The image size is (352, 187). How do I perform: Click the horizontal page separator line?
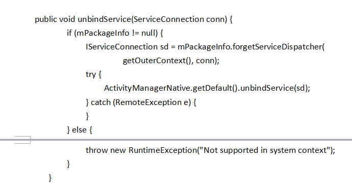coord(176,140)
